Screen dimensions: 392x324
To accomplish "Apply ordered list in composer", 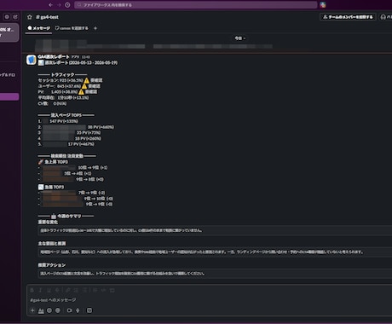I will [76, 290].
